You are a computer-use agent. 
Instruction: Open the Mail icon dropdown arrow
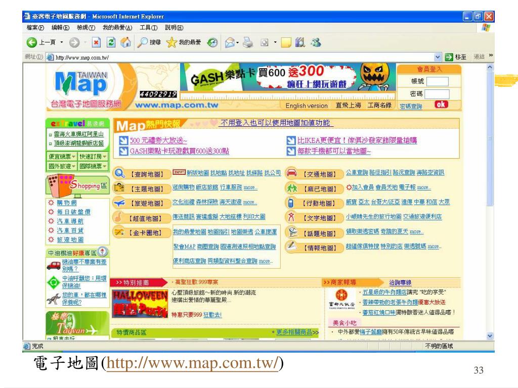point(238,42)
